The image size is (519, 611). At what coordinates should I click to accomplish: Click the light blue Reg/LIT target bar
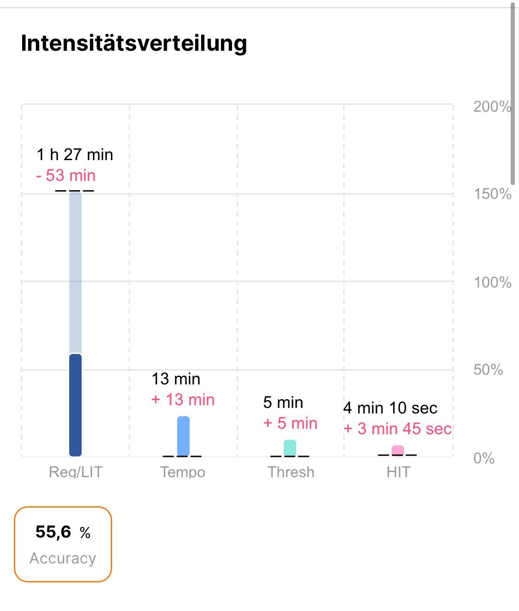75,272
